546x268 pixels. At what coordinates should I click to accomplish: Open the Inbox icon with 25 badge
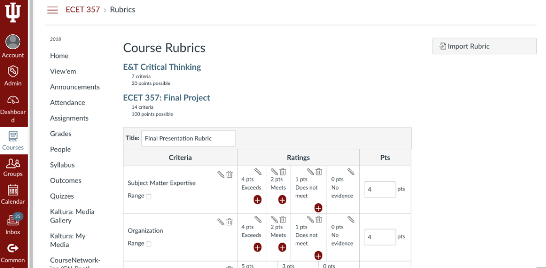point(13,220)
